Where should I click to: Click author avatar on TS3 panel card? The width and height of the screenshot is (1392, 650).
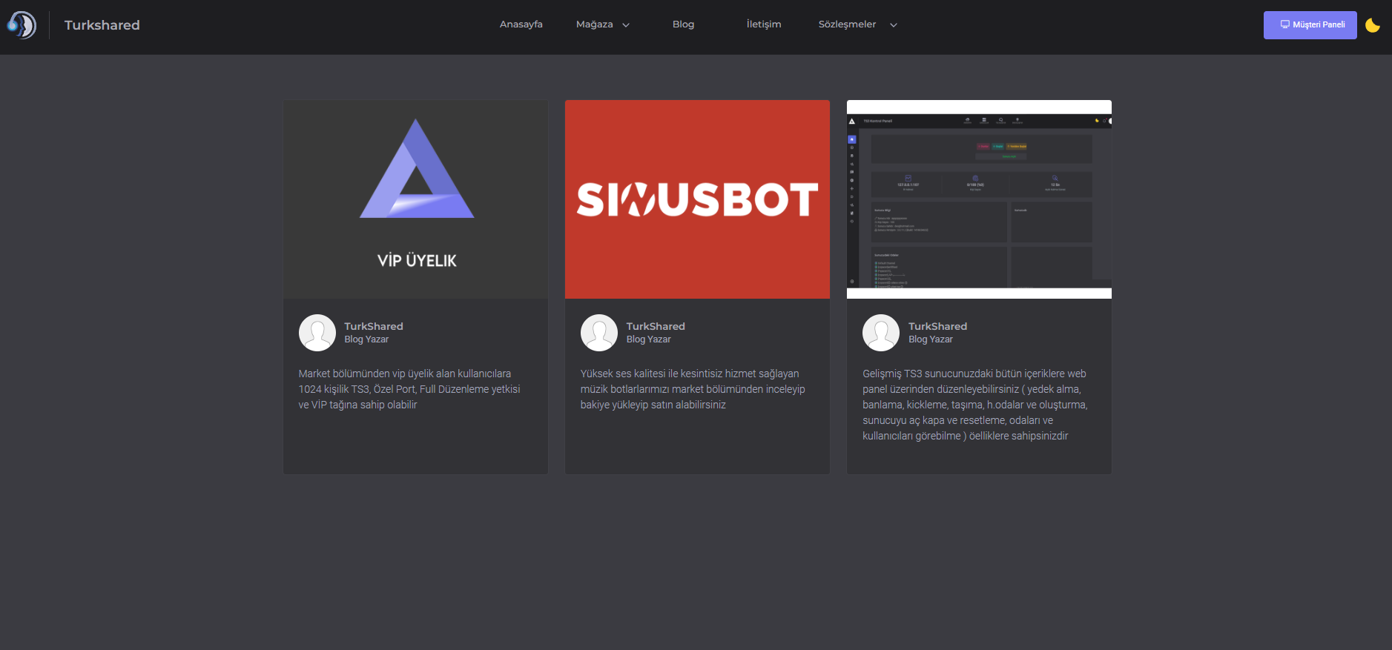pyautogui.click(x=881, y=333)
